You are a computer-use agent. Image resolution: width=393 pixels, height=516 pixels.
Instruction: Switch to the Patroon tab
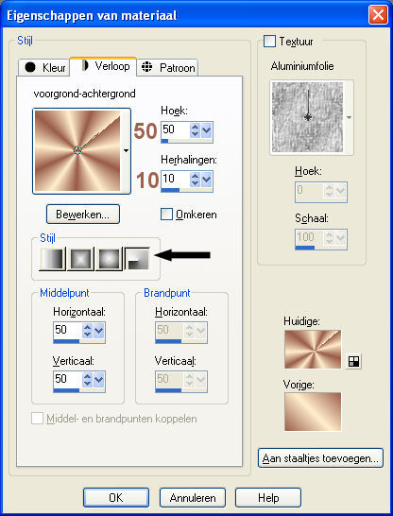pos(167,67)
